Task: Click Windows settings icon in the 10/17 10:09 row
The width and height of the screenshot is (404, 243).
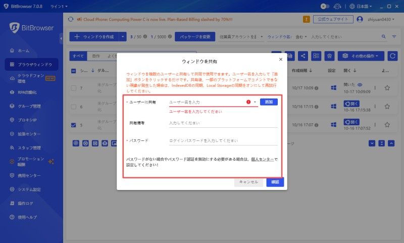Action: coord(333,88)
